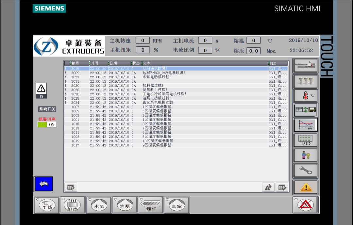Click the 主机转速 RPM value field
This screenshot has width=353, height=225.
(x=143, y=40)
